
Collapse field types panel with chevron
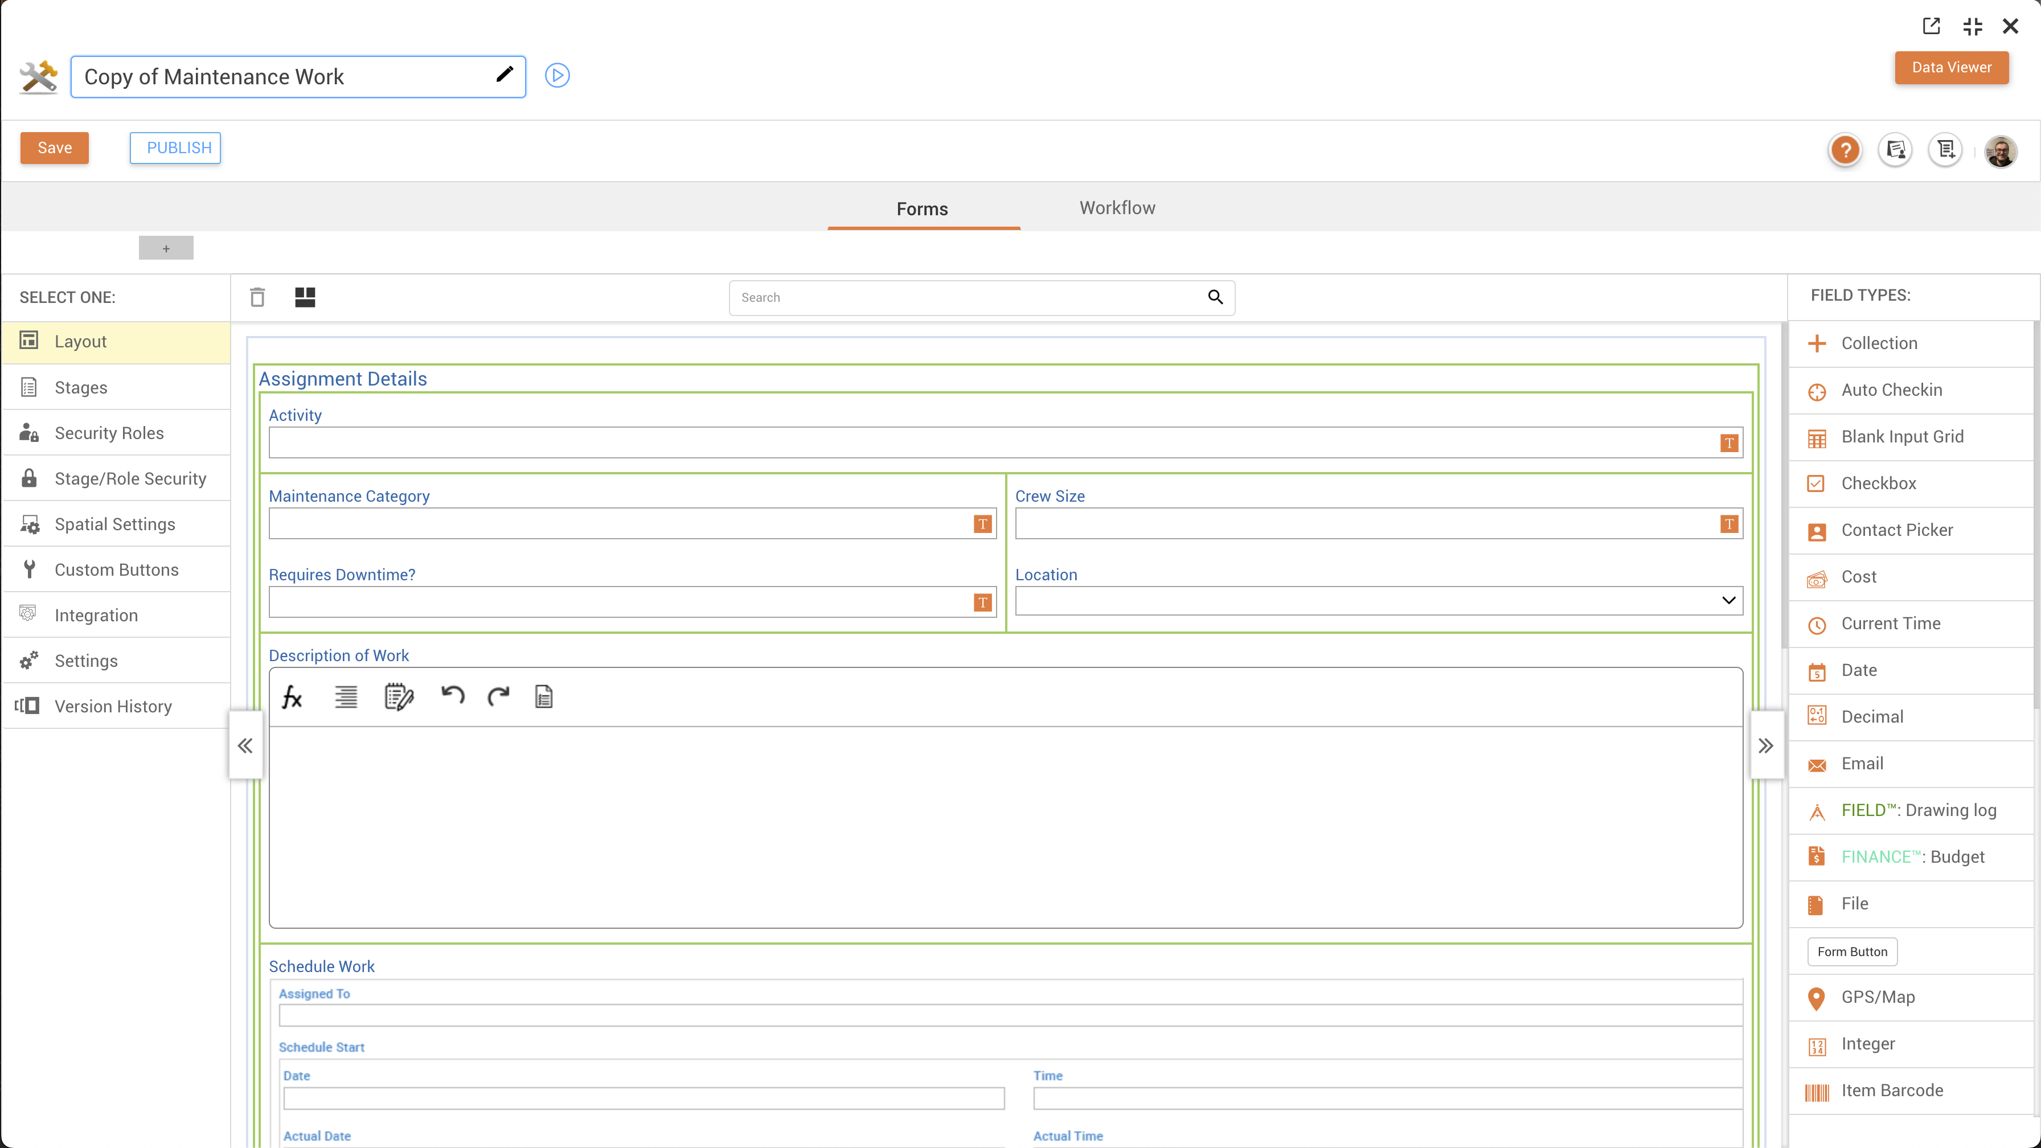[1765, 745]
